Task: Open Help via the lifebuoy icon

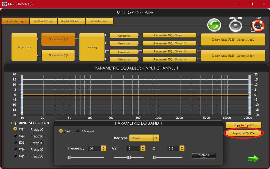Action: click(257, 26)
